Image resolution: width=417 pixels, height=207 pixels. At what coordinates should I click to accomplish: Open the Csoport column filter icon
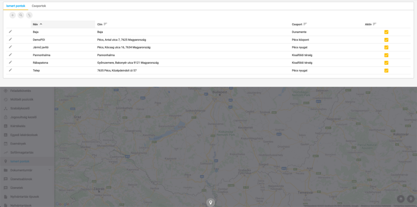[305, 24]
